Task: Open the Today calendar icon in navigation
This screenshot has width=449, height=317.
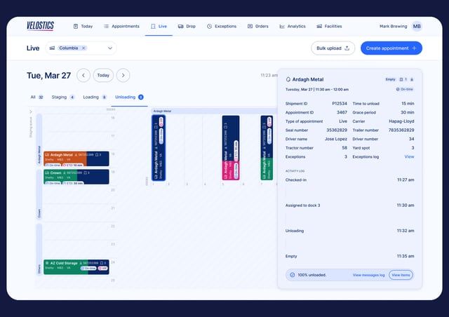Action: 76,27
